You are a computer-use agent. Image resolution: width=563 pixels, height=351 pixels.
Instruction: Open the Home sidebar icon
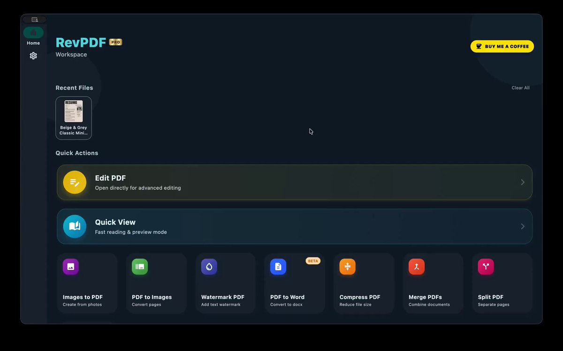(33, 33)
